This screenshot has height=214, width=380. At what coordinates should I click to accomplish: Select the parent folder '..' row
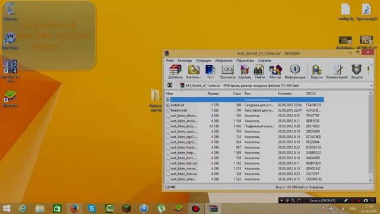click(x=245, y=99)
